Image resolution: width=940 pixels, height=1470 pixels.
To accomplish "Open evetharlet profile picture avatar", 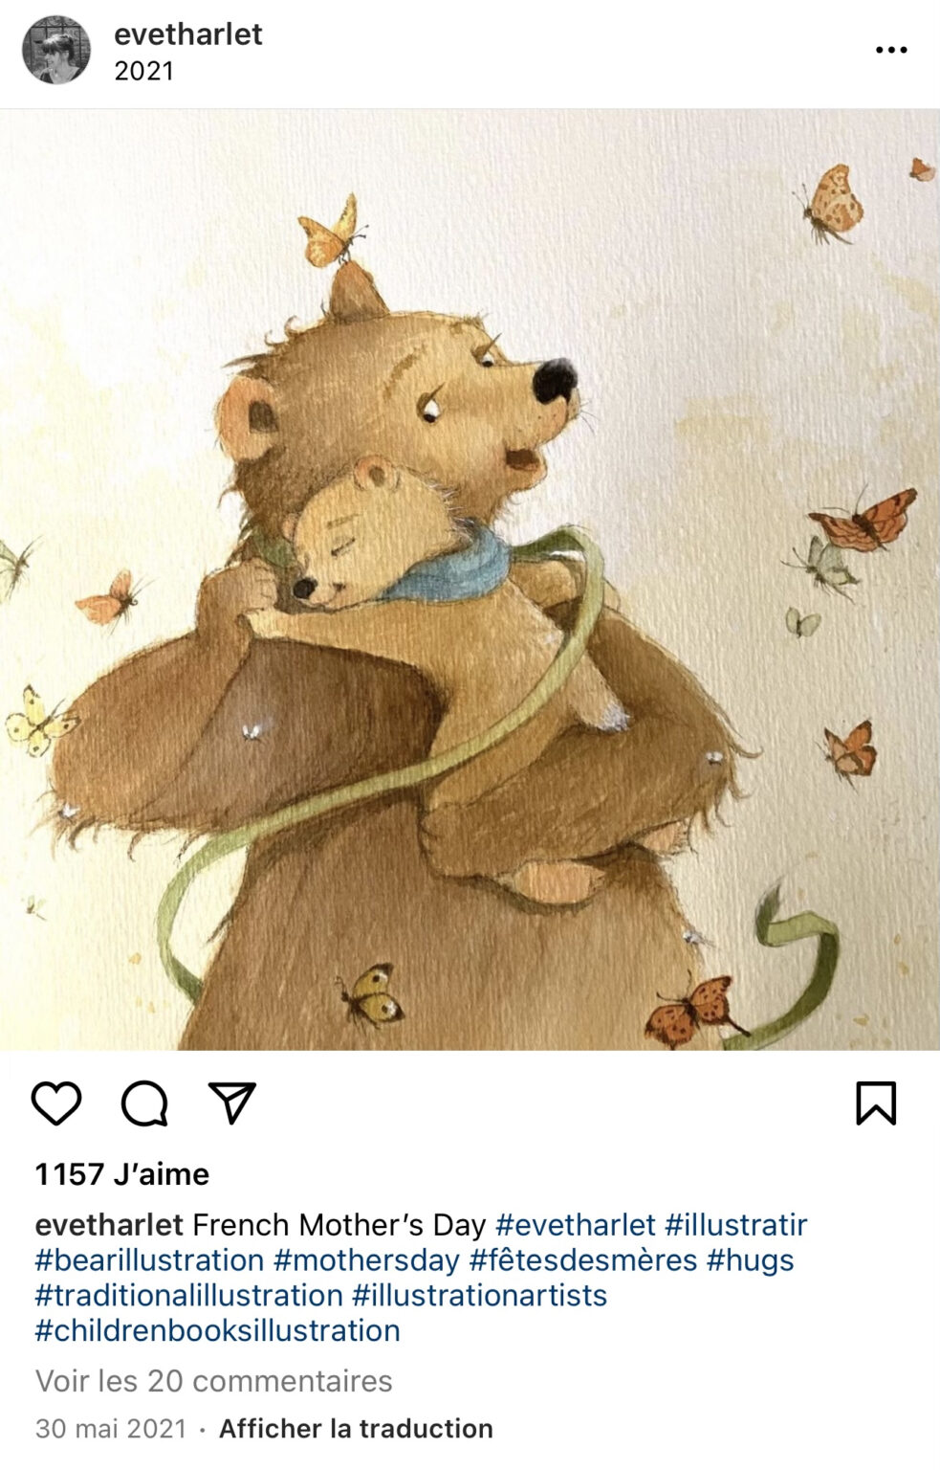I will click(56, 50).
